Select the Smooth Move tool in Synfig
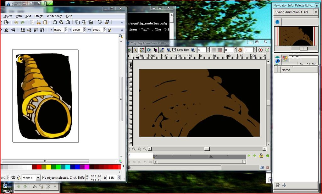Viewport: 322px width, 194px height. point(136,50)
